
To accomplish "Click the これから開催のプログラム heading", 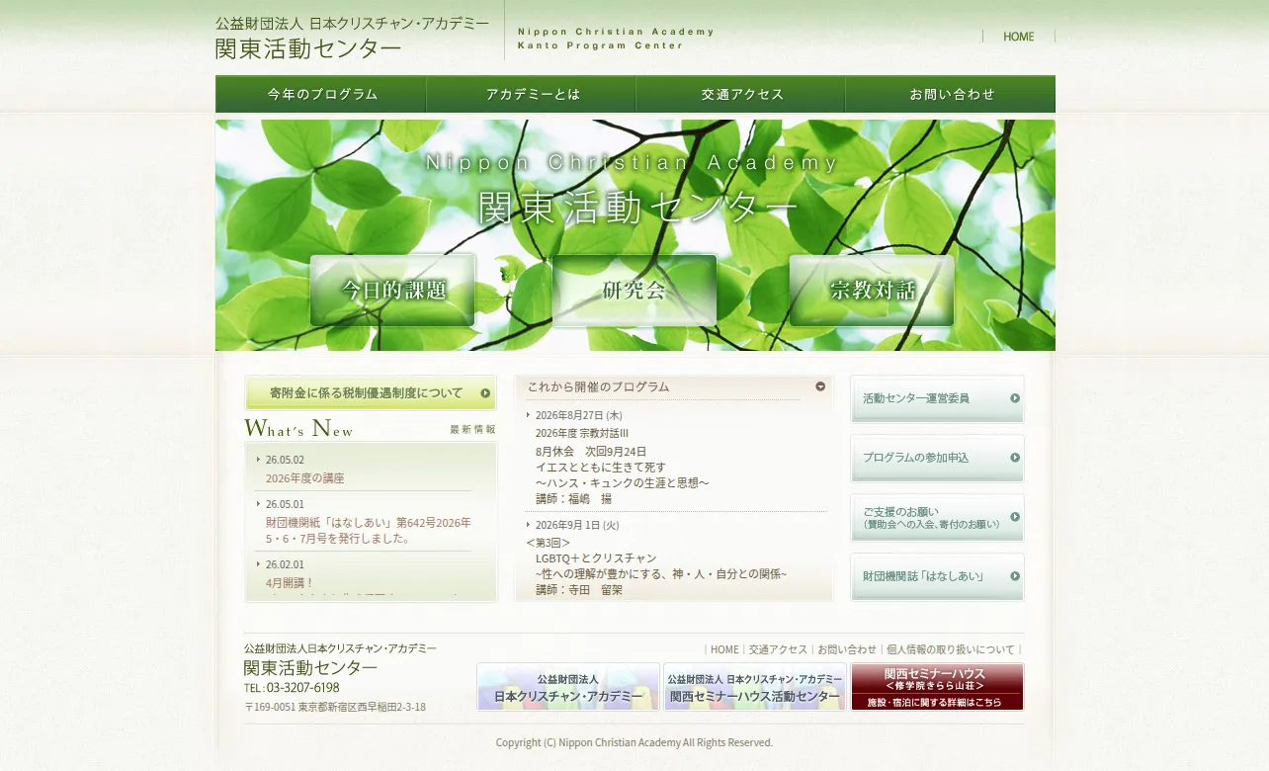I will tap(598, 386).
